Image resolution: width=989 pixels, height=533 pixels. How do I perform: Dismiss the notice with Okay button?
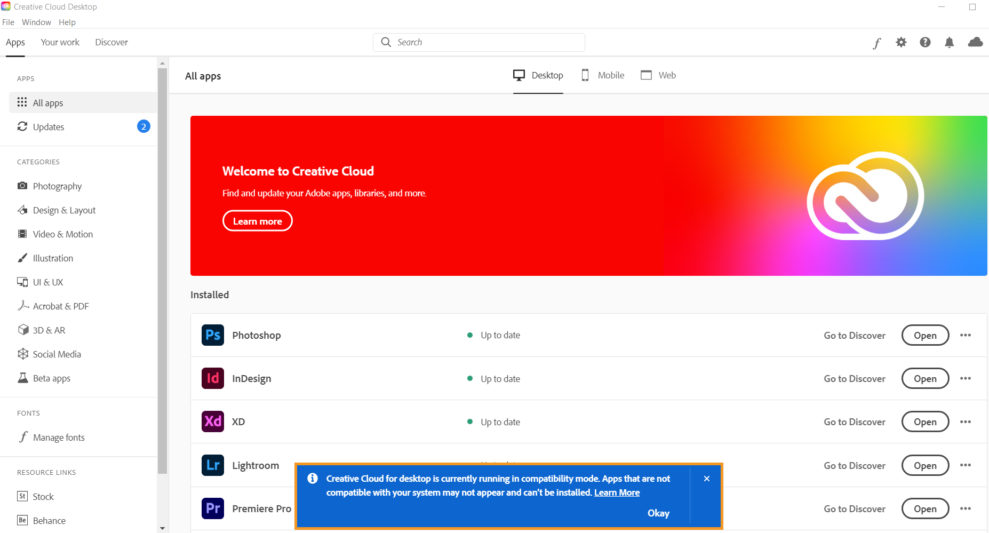(658, 513)
